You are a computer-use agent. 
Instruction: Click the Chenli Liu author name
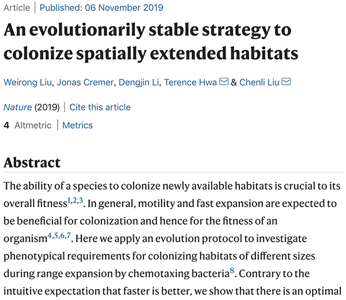tap(259, 82)
